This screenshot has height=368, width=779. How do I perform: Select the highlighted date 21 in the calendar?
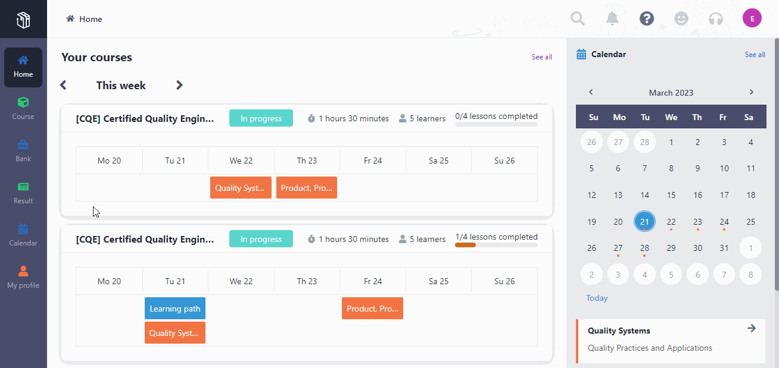click(x=644, y=221)
